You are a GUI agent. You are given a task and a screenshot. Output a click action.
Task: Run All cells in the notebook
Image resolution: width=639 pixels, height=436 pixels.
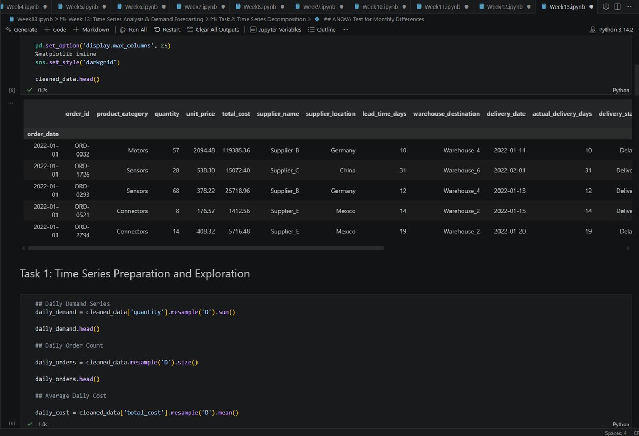coord(133,30)
